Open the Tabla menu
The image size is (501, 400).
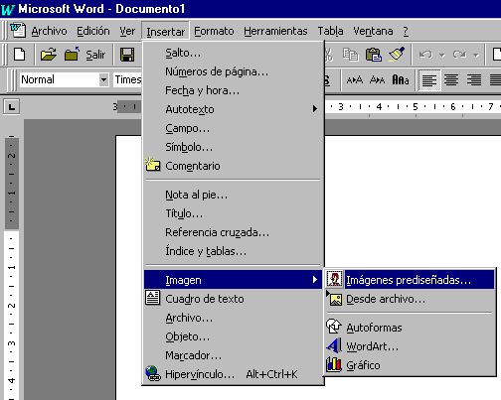[x=330, y=31]
